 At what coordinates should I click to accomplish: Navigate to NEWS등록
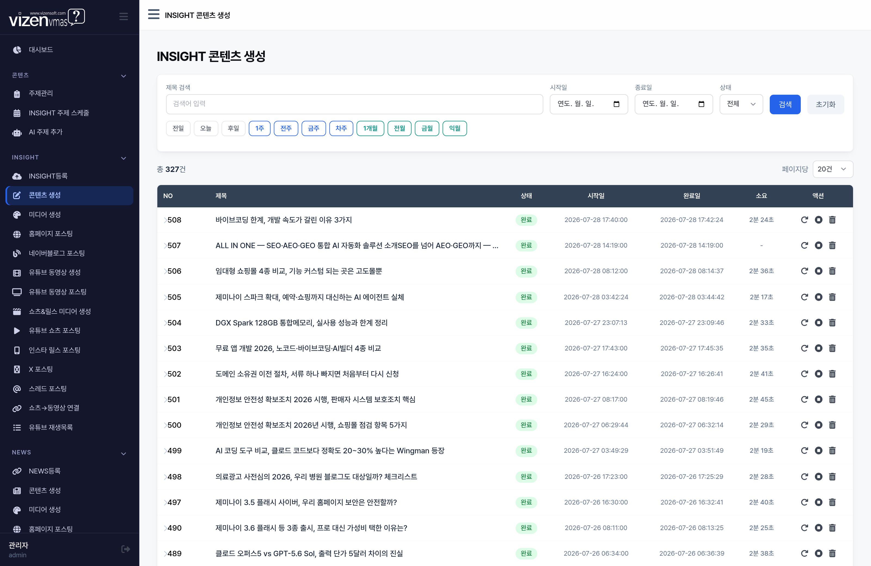69,471
